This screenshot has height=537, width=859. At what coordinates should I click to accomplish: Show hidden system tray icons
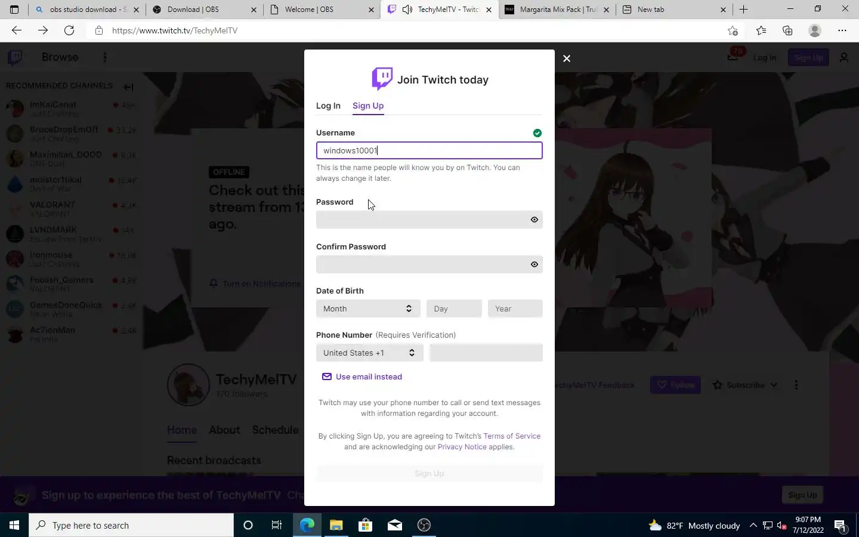pos(753,525)
